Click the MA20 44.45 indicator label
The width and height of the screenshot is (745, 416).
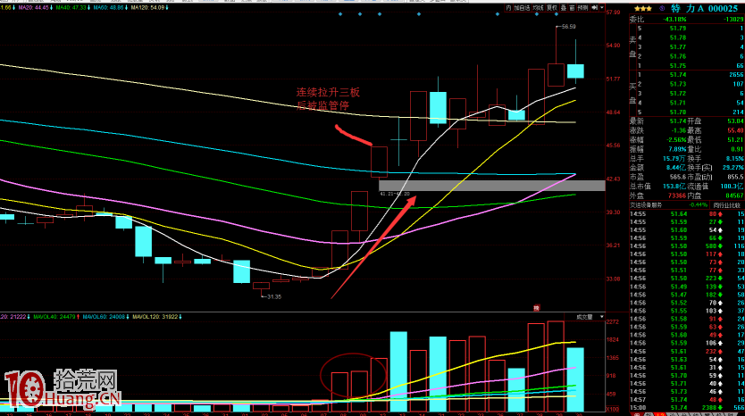coord(35,8)
